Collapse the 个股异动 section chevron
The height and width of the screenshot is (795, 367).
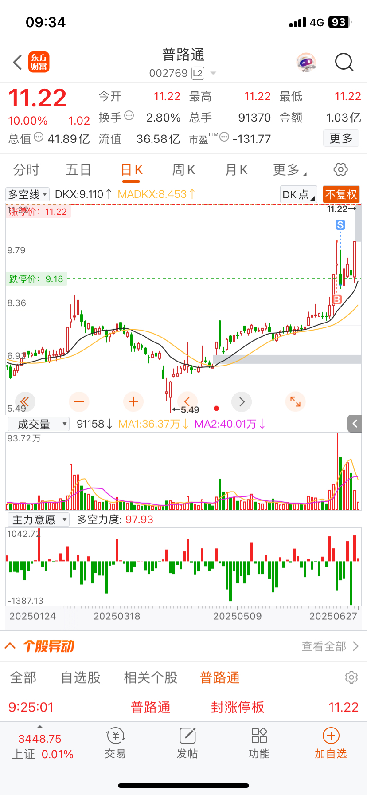(10, 645)
